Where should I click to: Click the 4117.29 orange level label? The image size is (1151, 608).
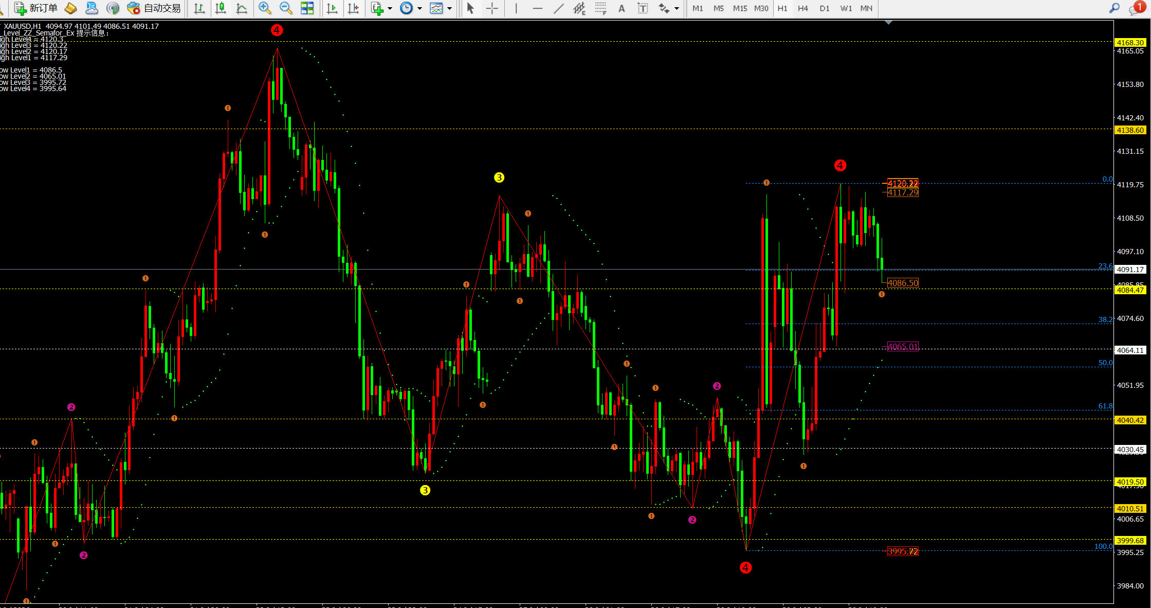coord(903,192)
